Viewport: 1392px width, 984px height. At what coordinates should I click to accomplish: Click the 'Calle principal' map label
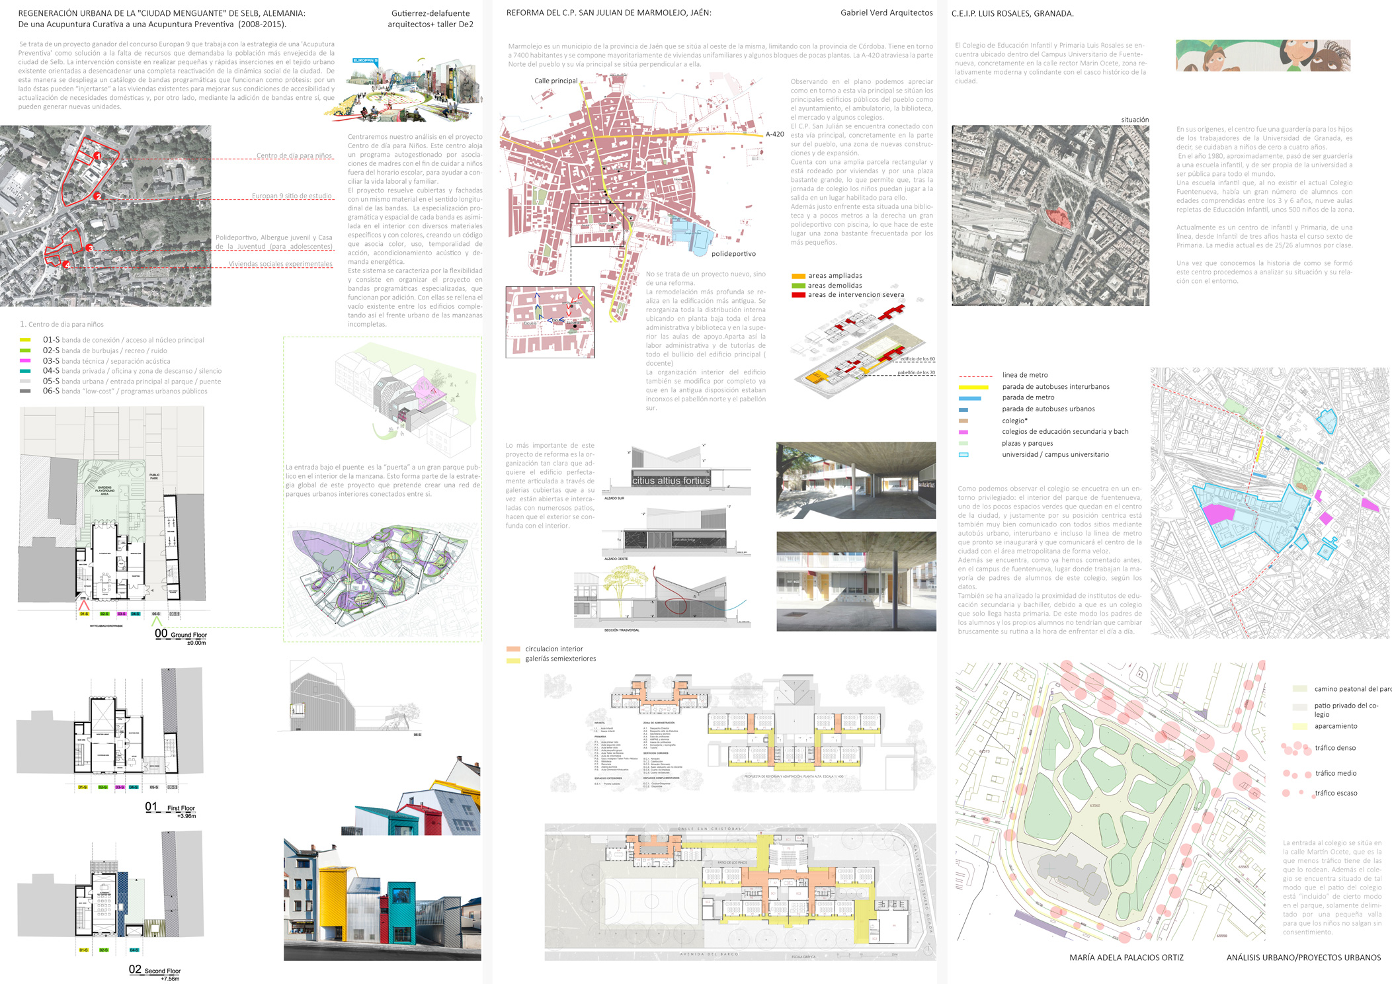(555, 81)
